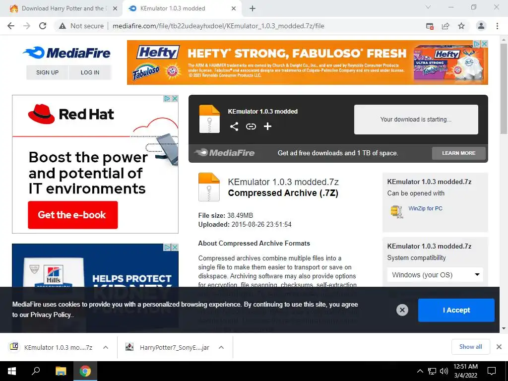Click the Hefty Strong Fabuloso Fresh banner
Viewport: 508px width, 381px height.
tap(308, 63)
